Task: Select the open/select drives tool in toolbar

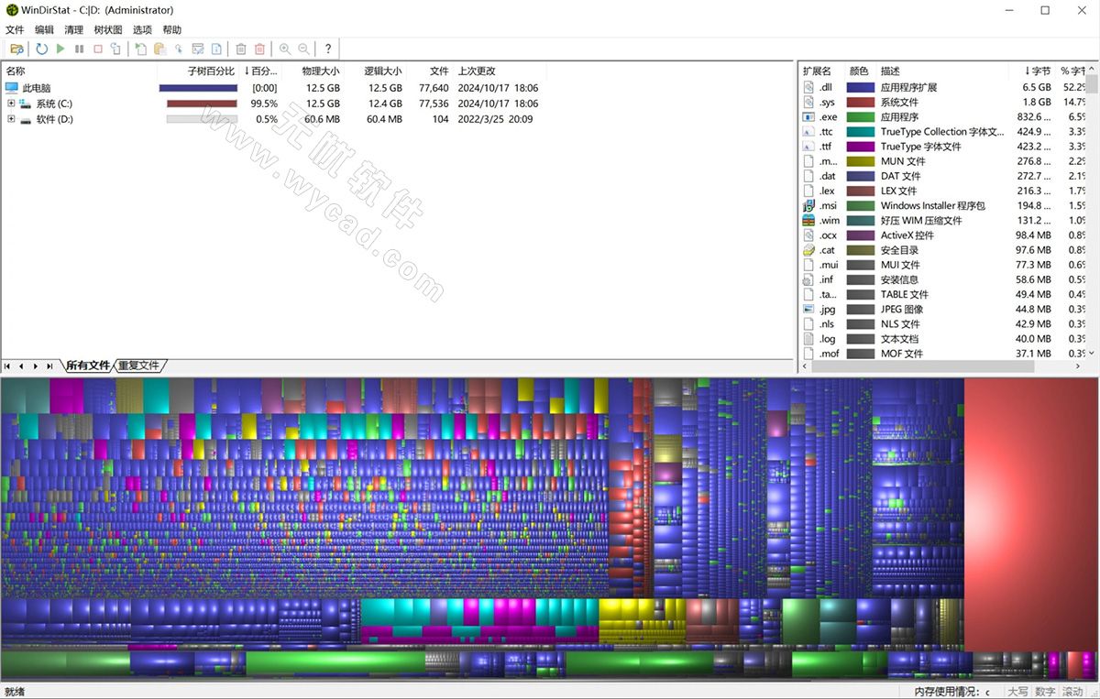Action: [18, 49]
